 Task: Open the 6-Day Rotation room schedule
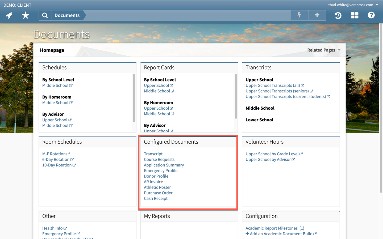pos(56,159)
